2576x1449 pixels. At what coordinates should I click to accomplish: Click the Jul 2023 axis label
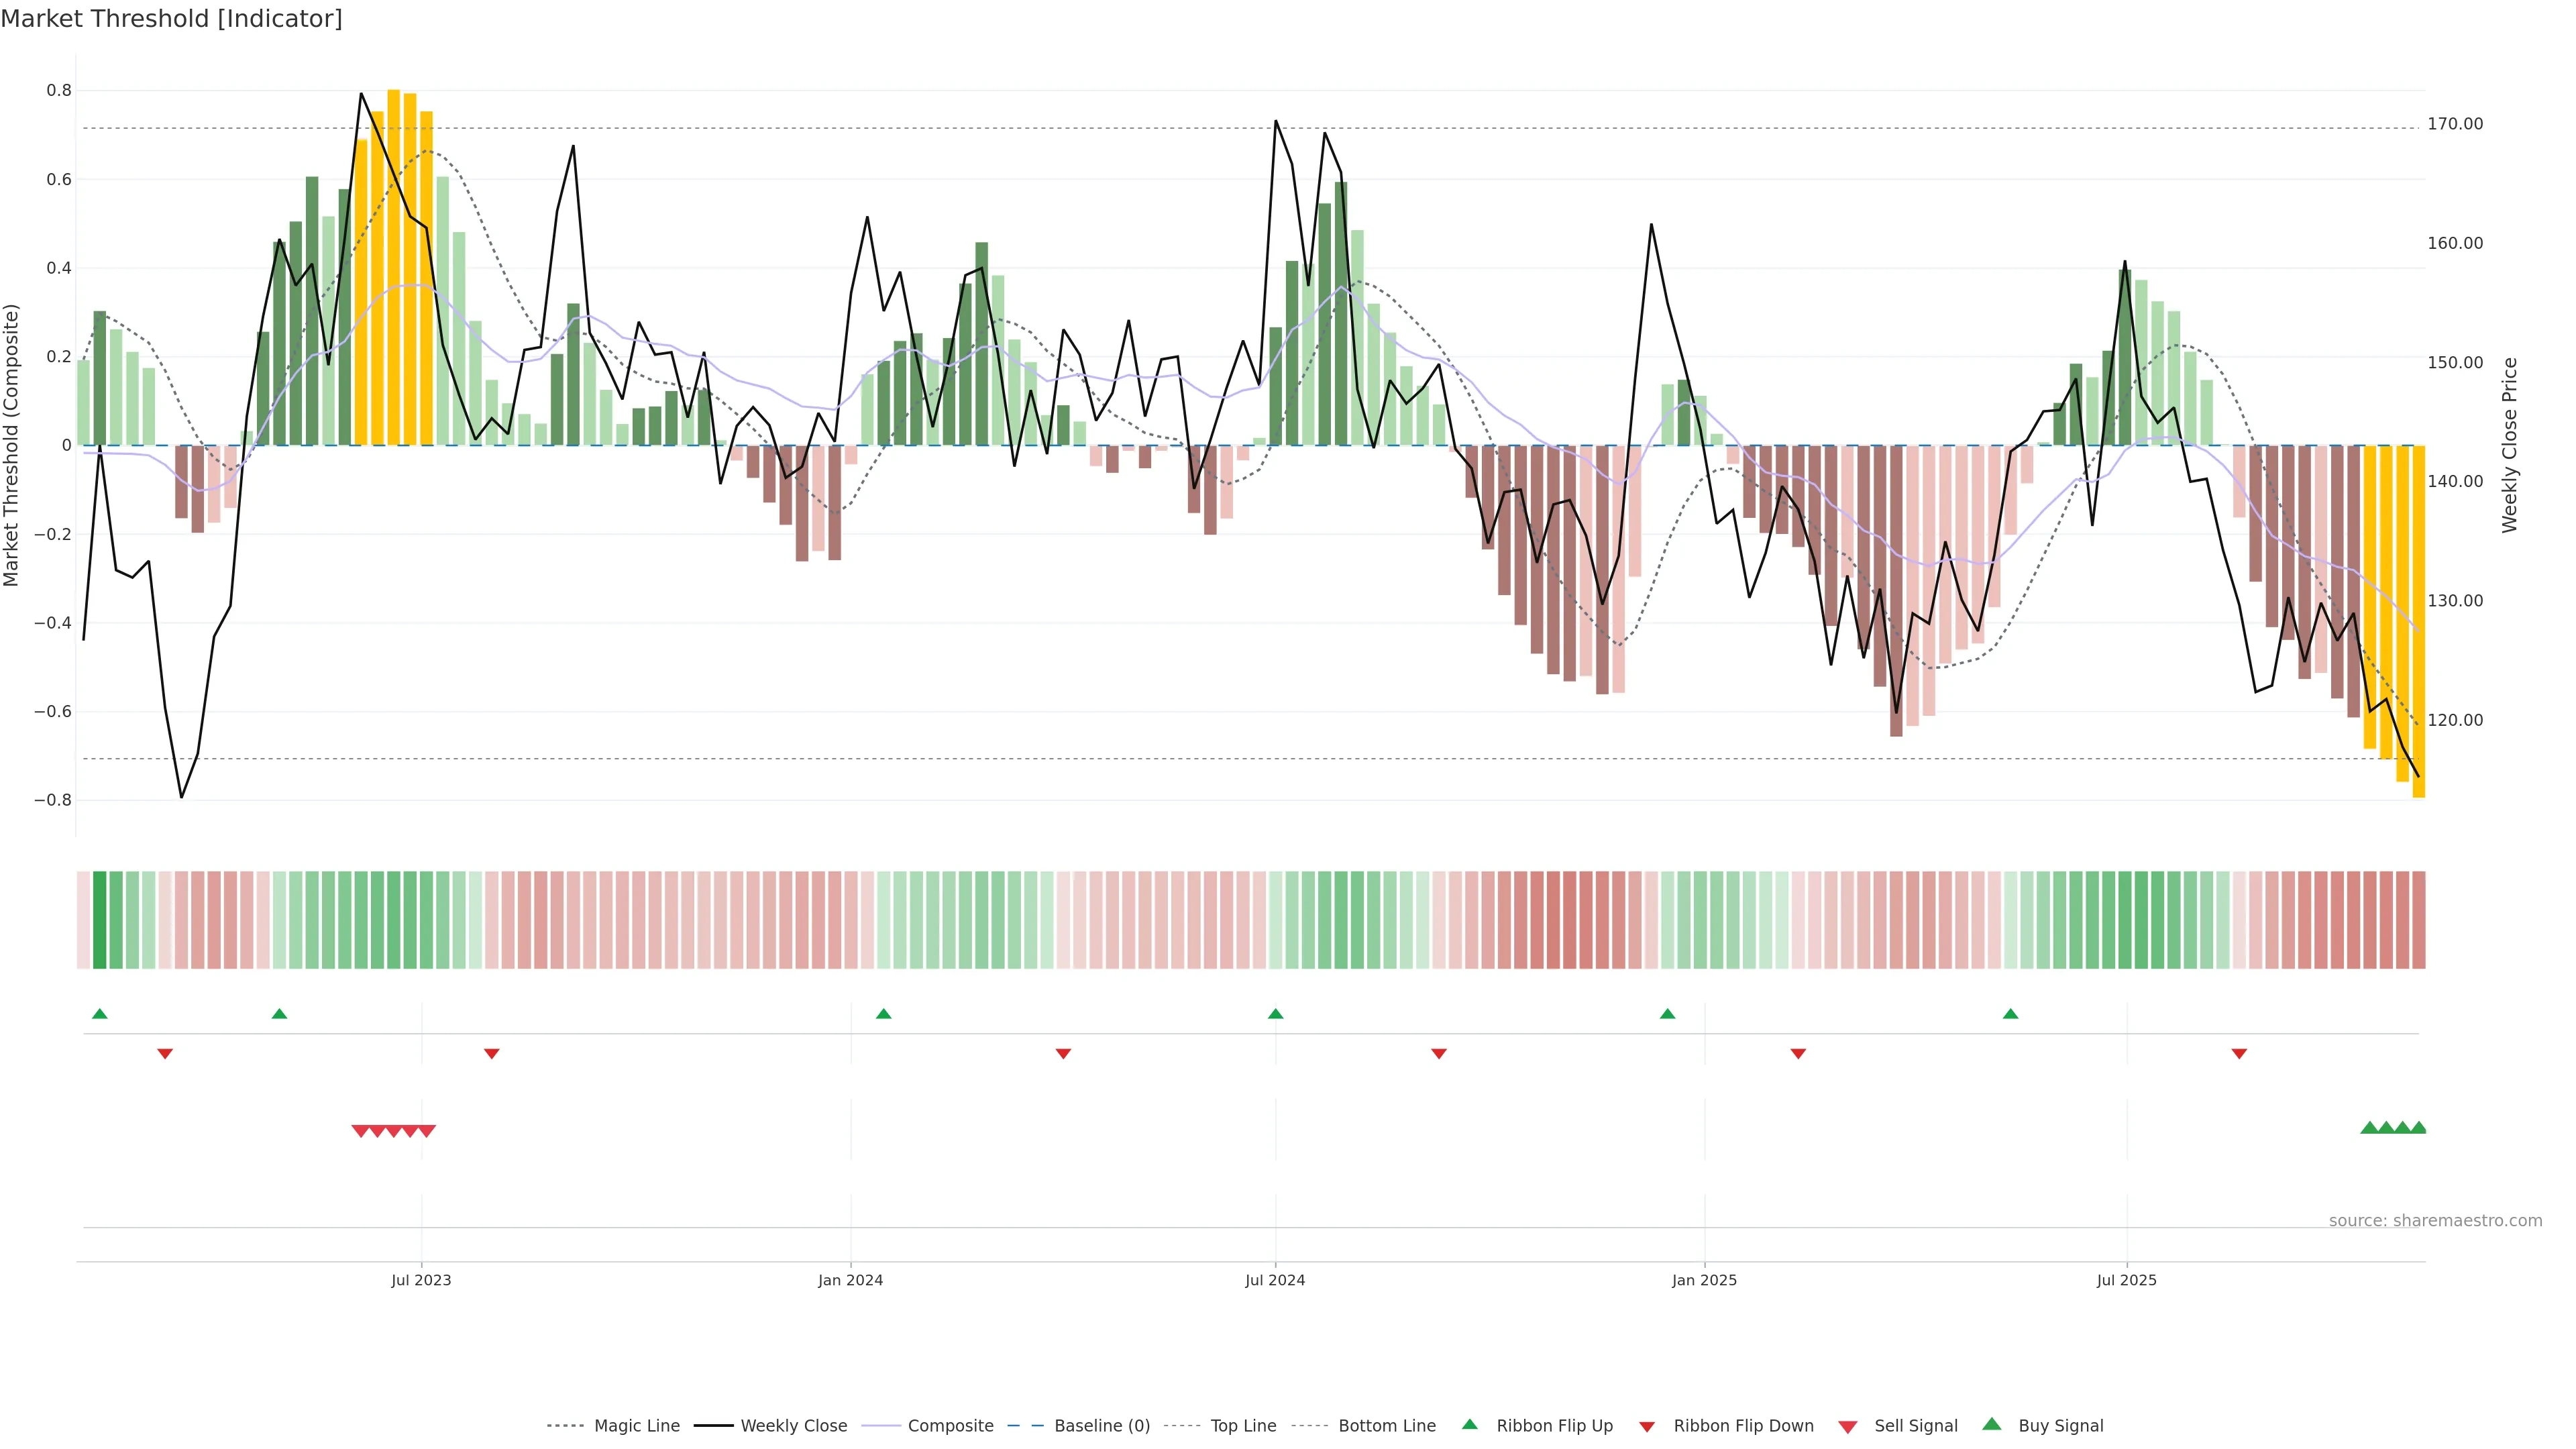pyautogui.click(x=421, y=1280)
